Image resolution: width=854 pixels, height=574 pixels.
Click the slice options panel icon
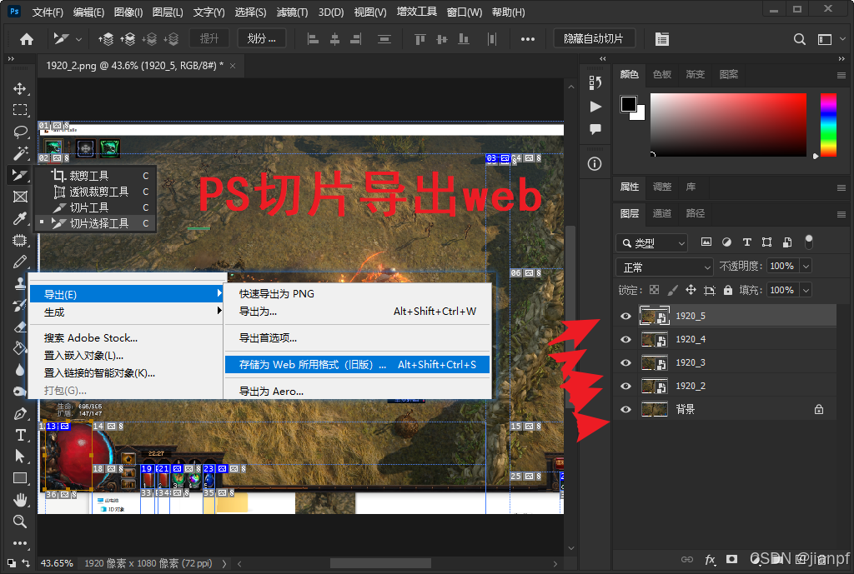pos(661,39)
